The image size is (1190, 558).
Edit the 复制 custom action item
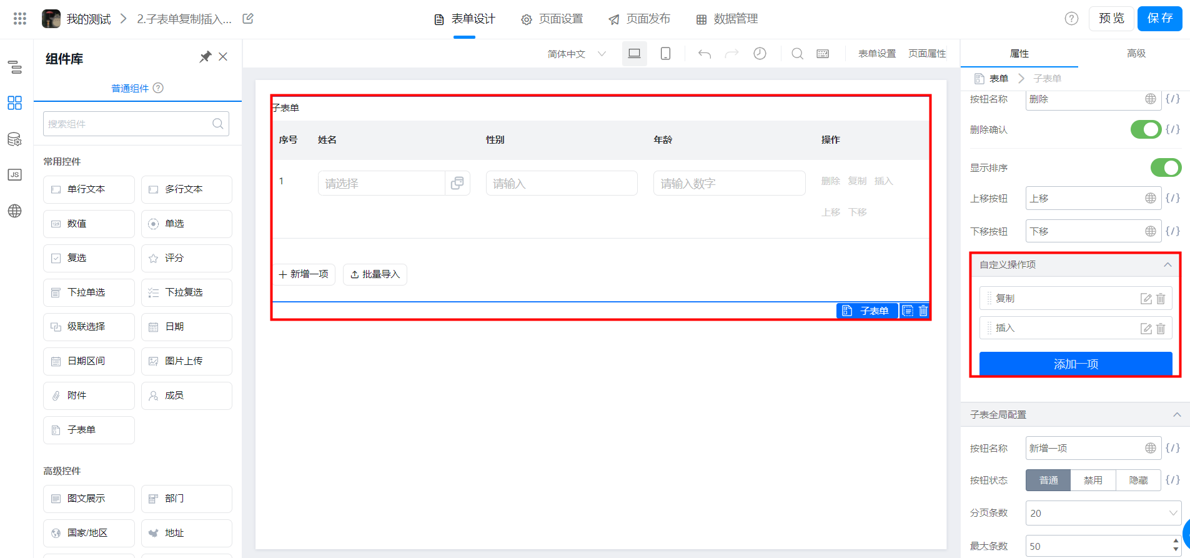click(1146, 299)
